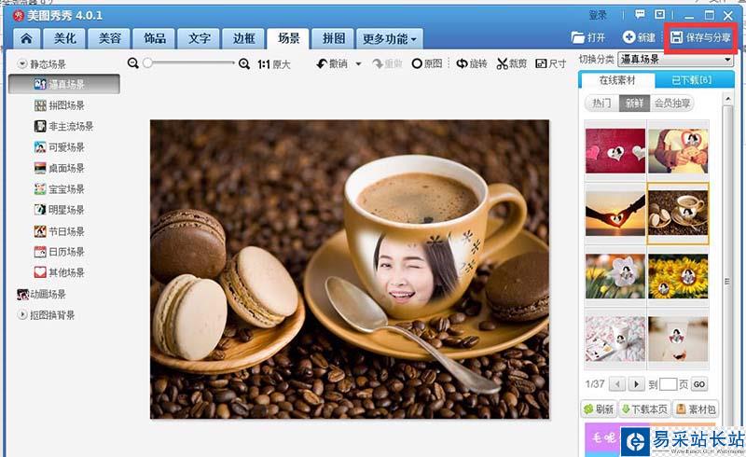Click the page number input box
The image size is (746, 457).
click(x=668, y=383)
